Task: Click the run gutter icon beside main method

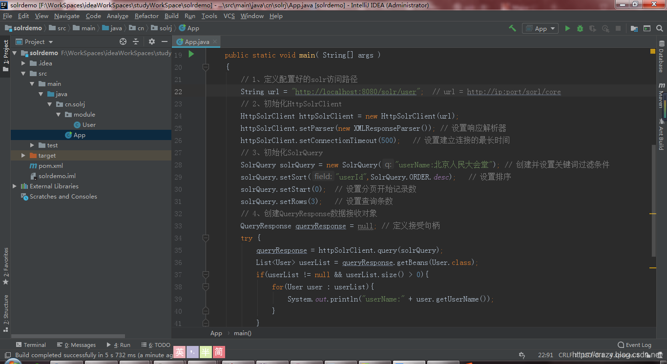Action: pyautogui.click(x=190, y=55)
